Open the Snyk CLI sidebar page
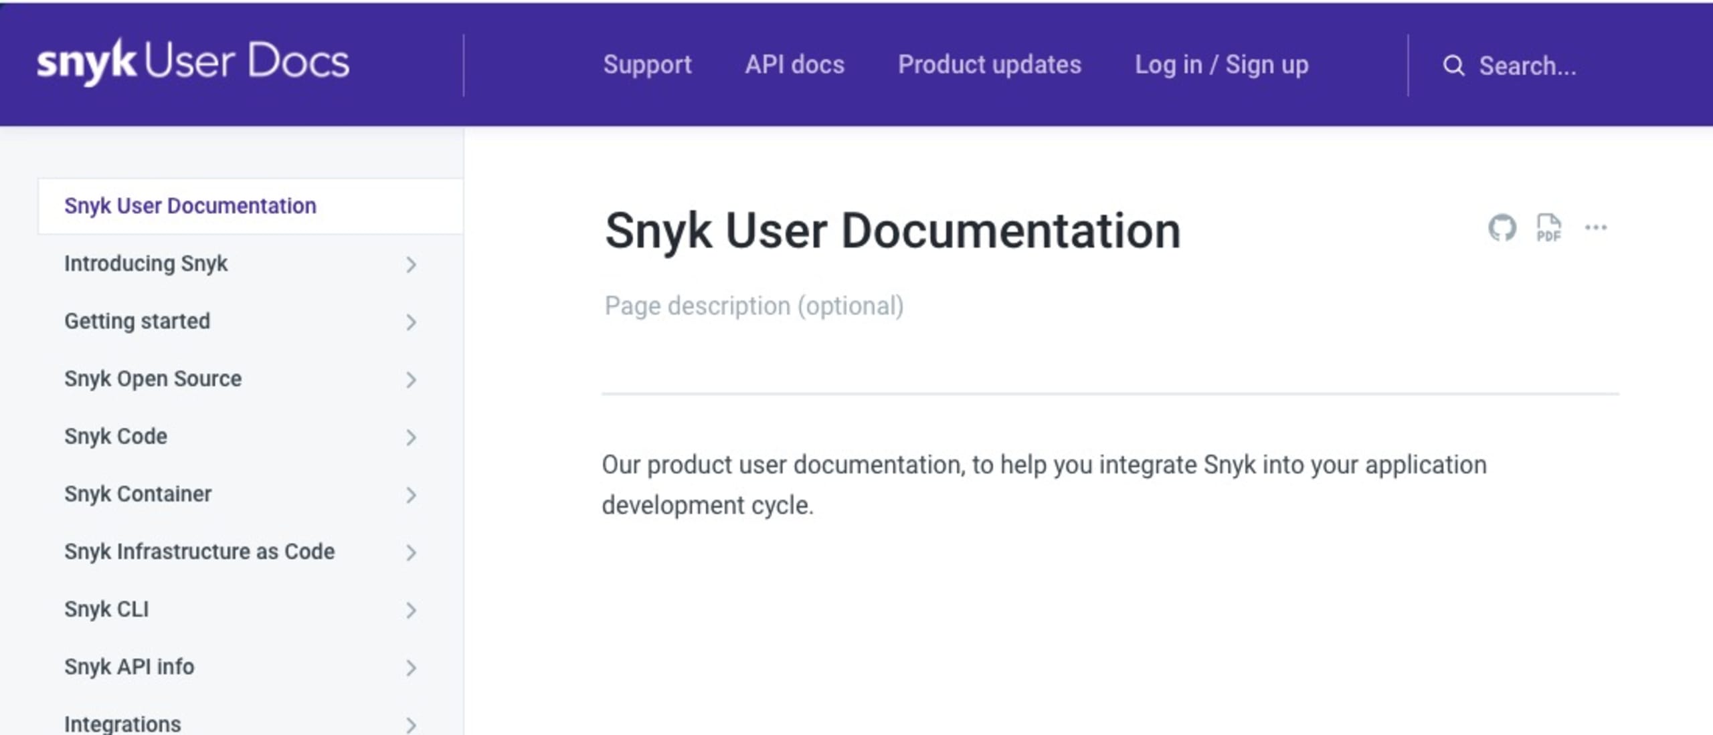Viewport: 1713px width, 735px height. (106, 609)
